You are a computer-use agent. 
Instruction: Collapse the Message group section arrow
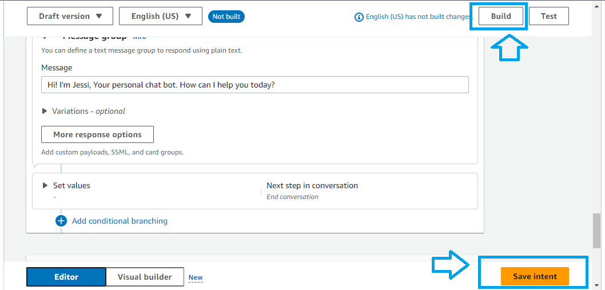click(x=45, y=38)
